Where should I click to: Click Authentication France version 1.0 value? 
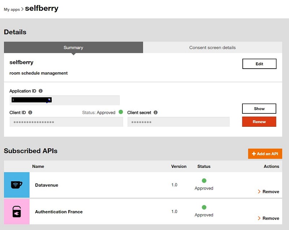pyautogui.click(x=174, y=211)
